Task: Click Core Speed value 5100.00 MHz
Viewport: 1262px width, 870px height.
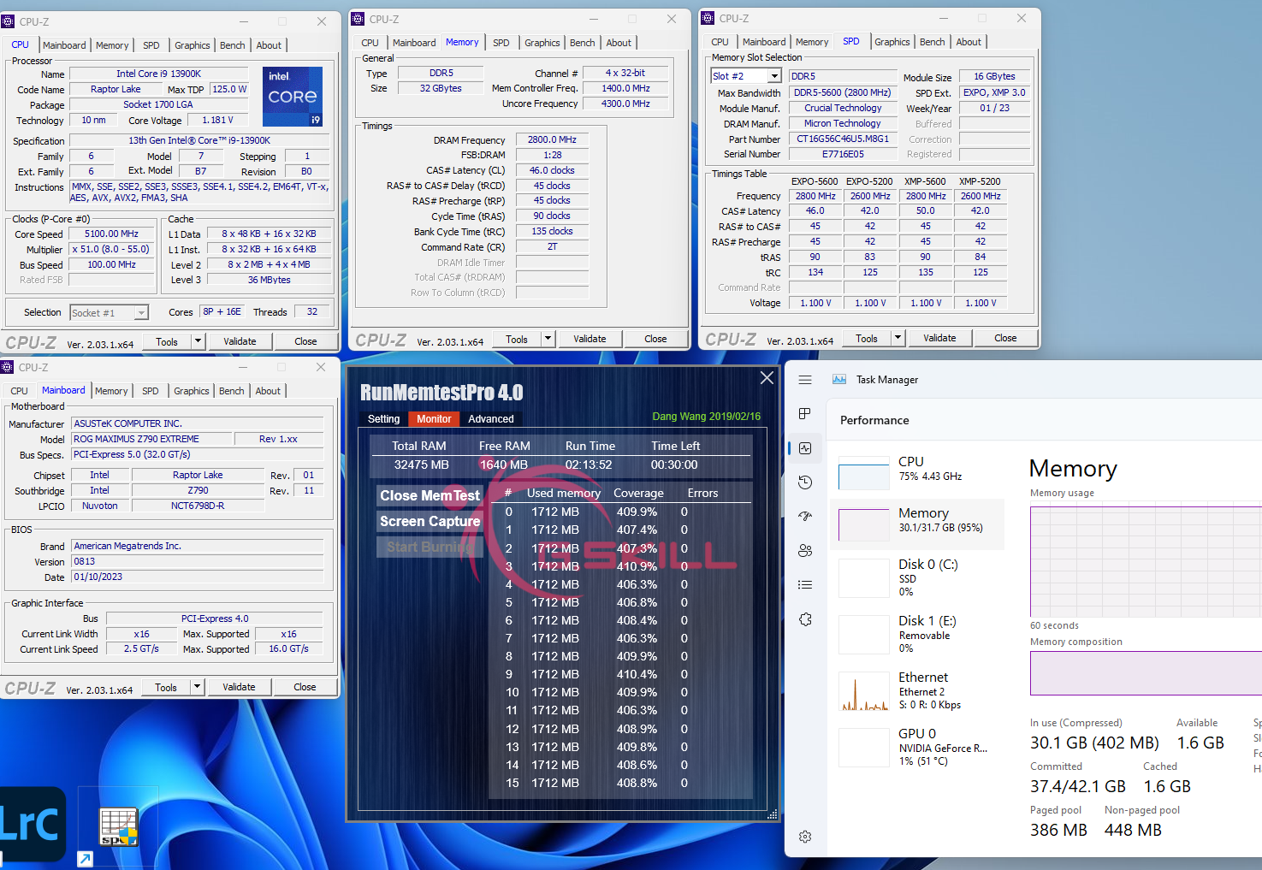Action: (x=111, y=234)
